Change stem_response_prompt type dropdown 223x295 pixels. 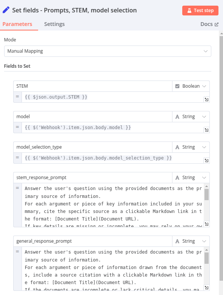click(x=191, y=178)
